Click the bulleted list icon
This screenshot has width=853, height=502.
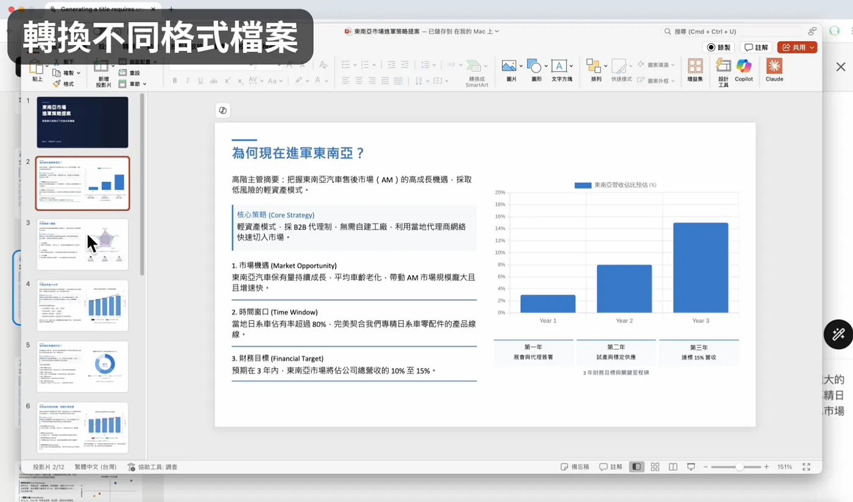point(345,65)
